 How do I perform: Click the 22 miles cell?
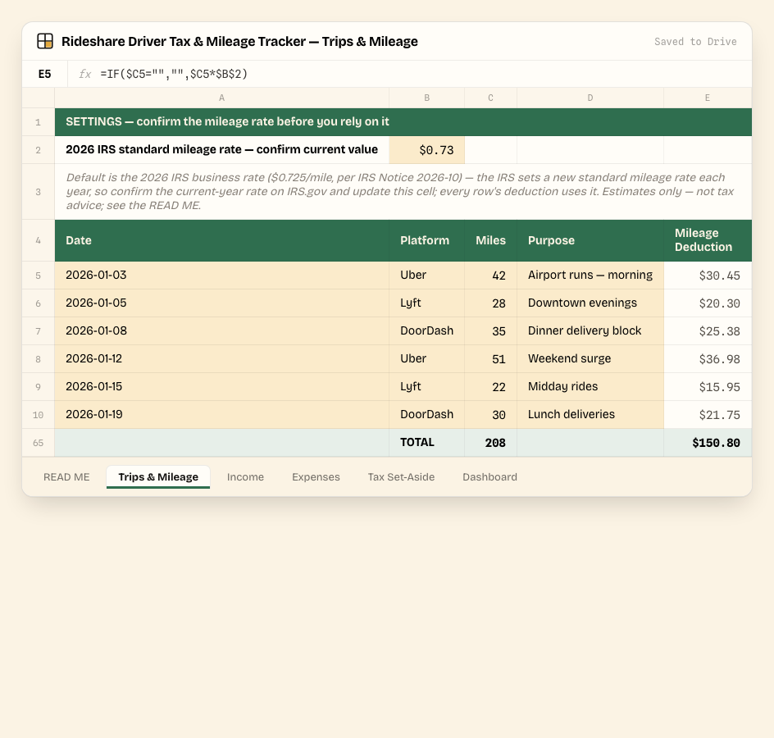click(490, 386)
